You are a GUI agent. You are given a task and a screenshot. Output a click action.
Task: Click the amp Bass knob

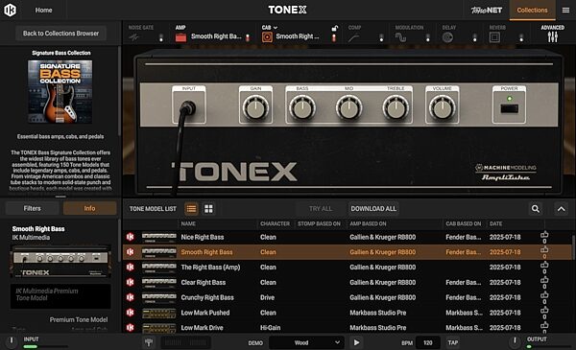[302, 107]
